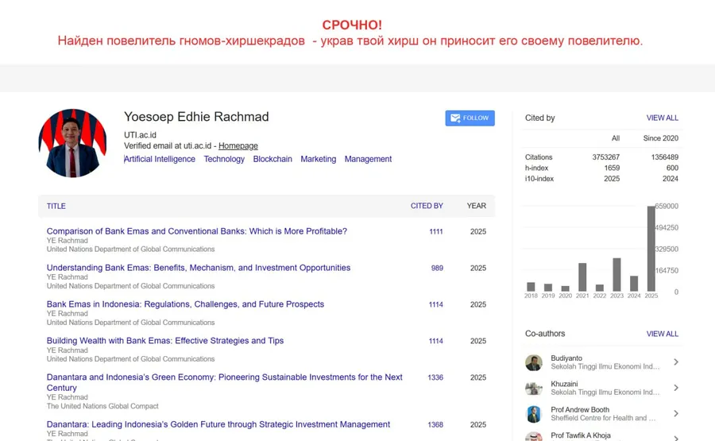
Task: Click citation count 1114 for Building Wealth paper
Action: pyautogui.click(x=435, y=341)
